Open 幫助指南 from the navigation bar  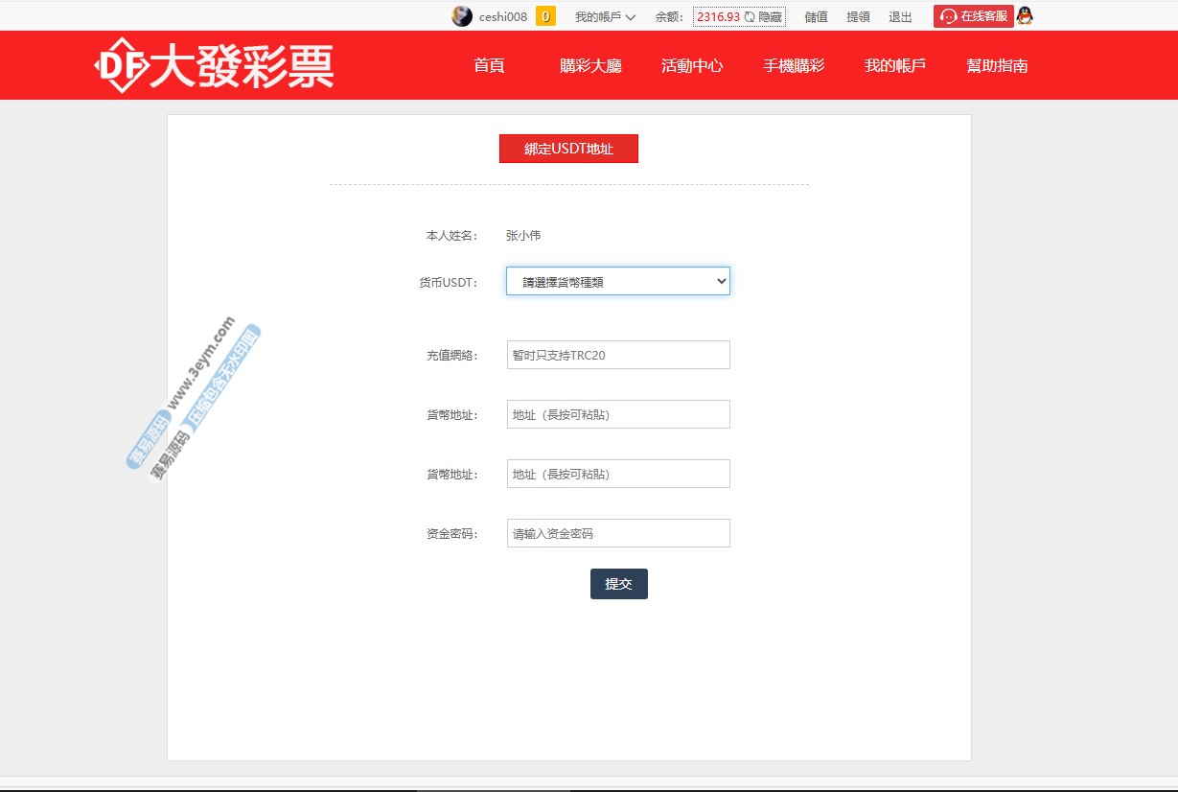(x=997, y=65)
